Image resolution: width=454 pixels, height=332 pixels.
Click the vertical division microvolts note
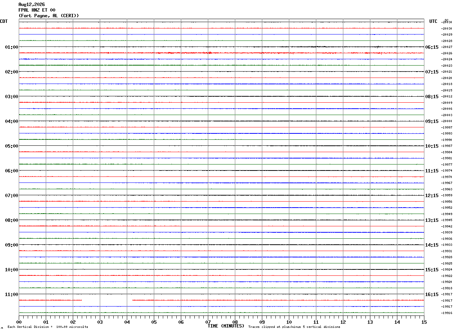(x=48, y=327)
